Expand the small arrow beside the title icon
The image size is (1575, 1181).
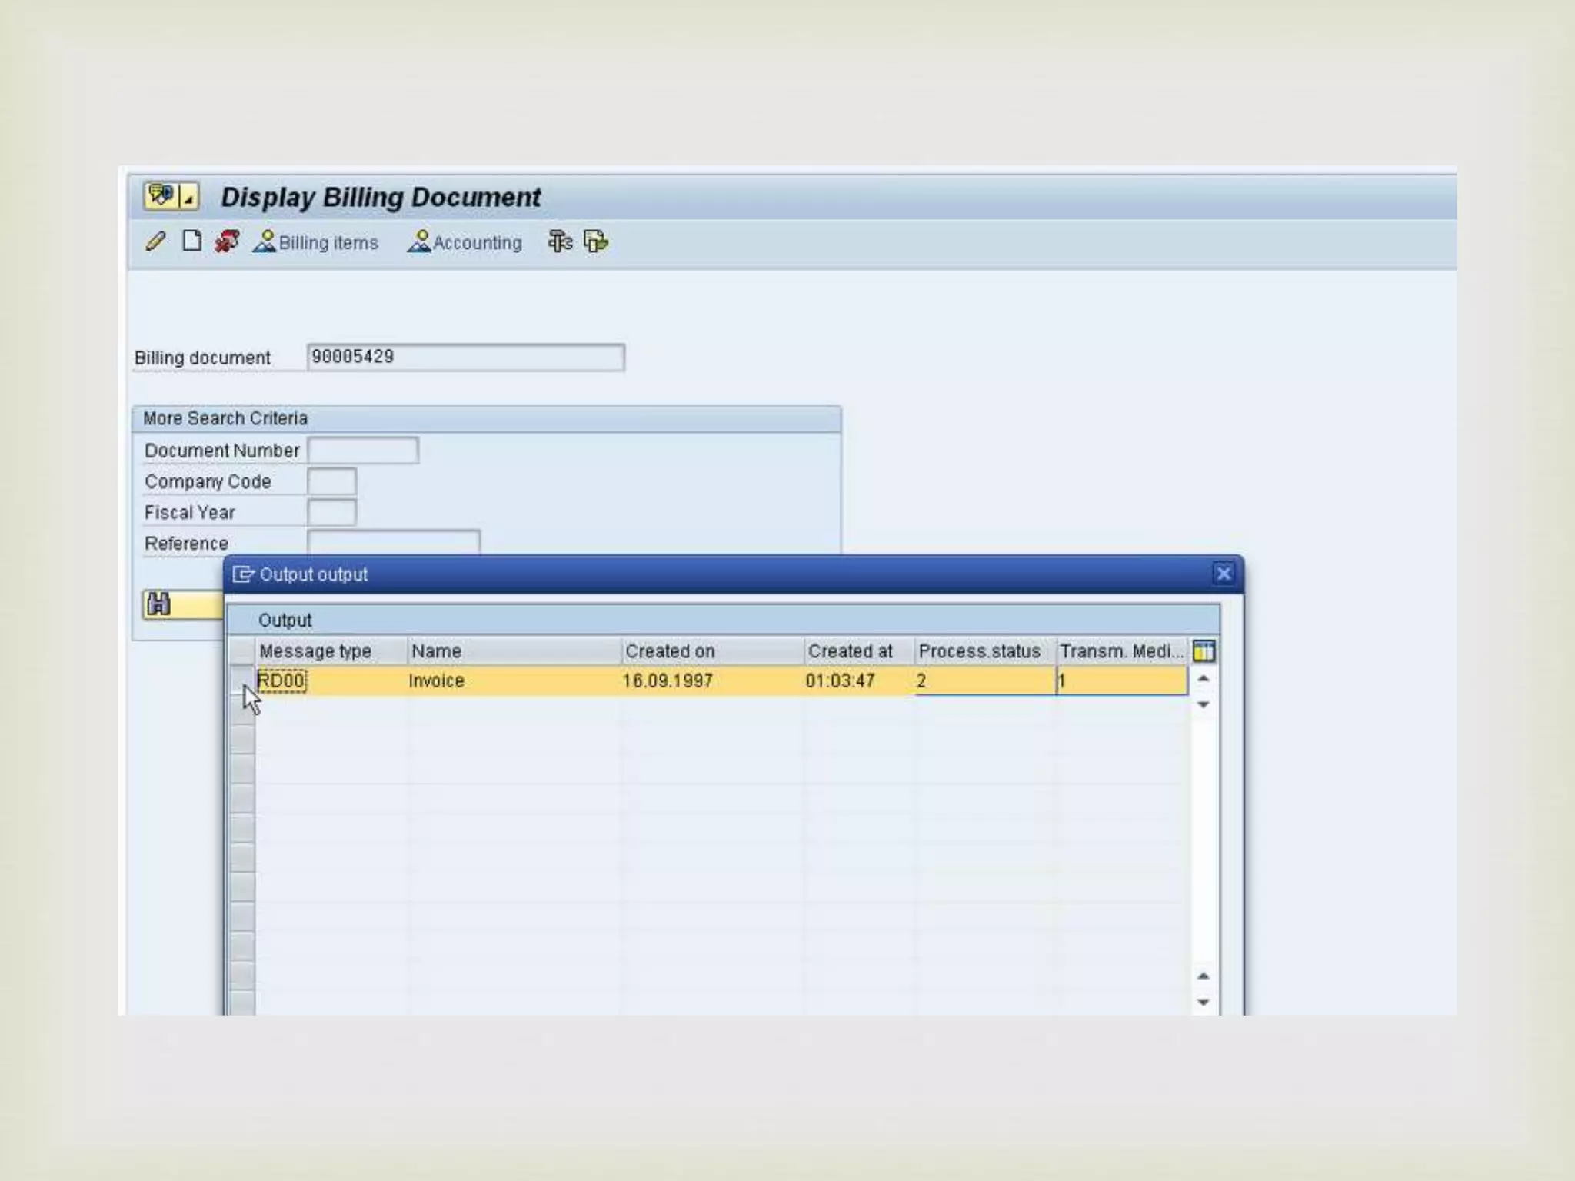tap(189, 198)
